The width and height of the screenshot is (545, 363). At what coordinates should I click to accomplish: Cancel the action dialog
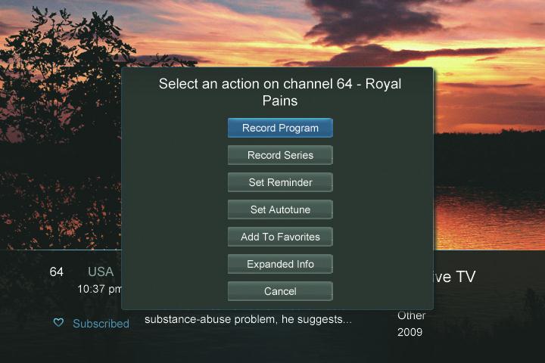280,291
